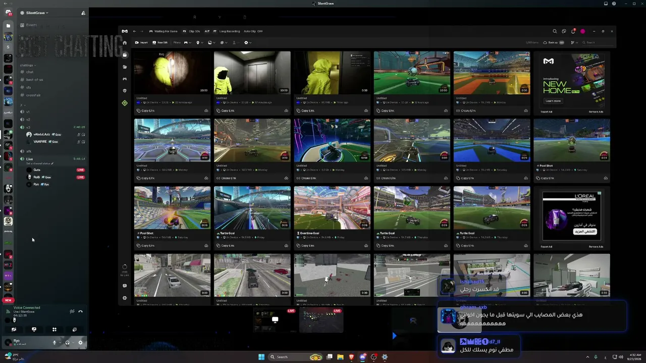Toggle Discord headphones deafen
646x363 pixels.
click(x=67, y=343)
